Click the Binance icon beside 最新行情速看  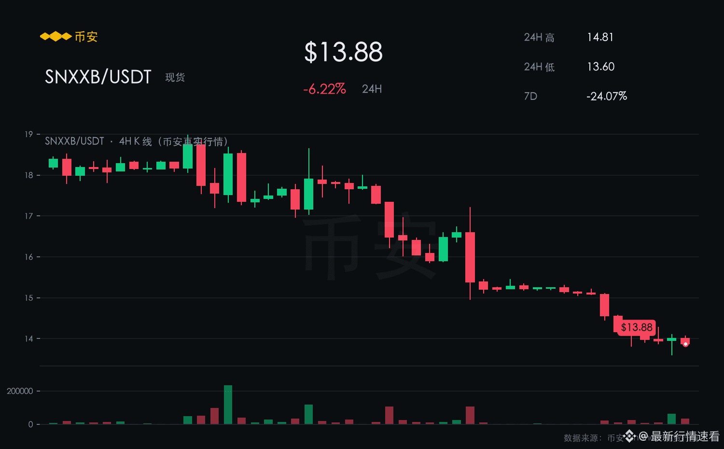[x=629, y=436]
